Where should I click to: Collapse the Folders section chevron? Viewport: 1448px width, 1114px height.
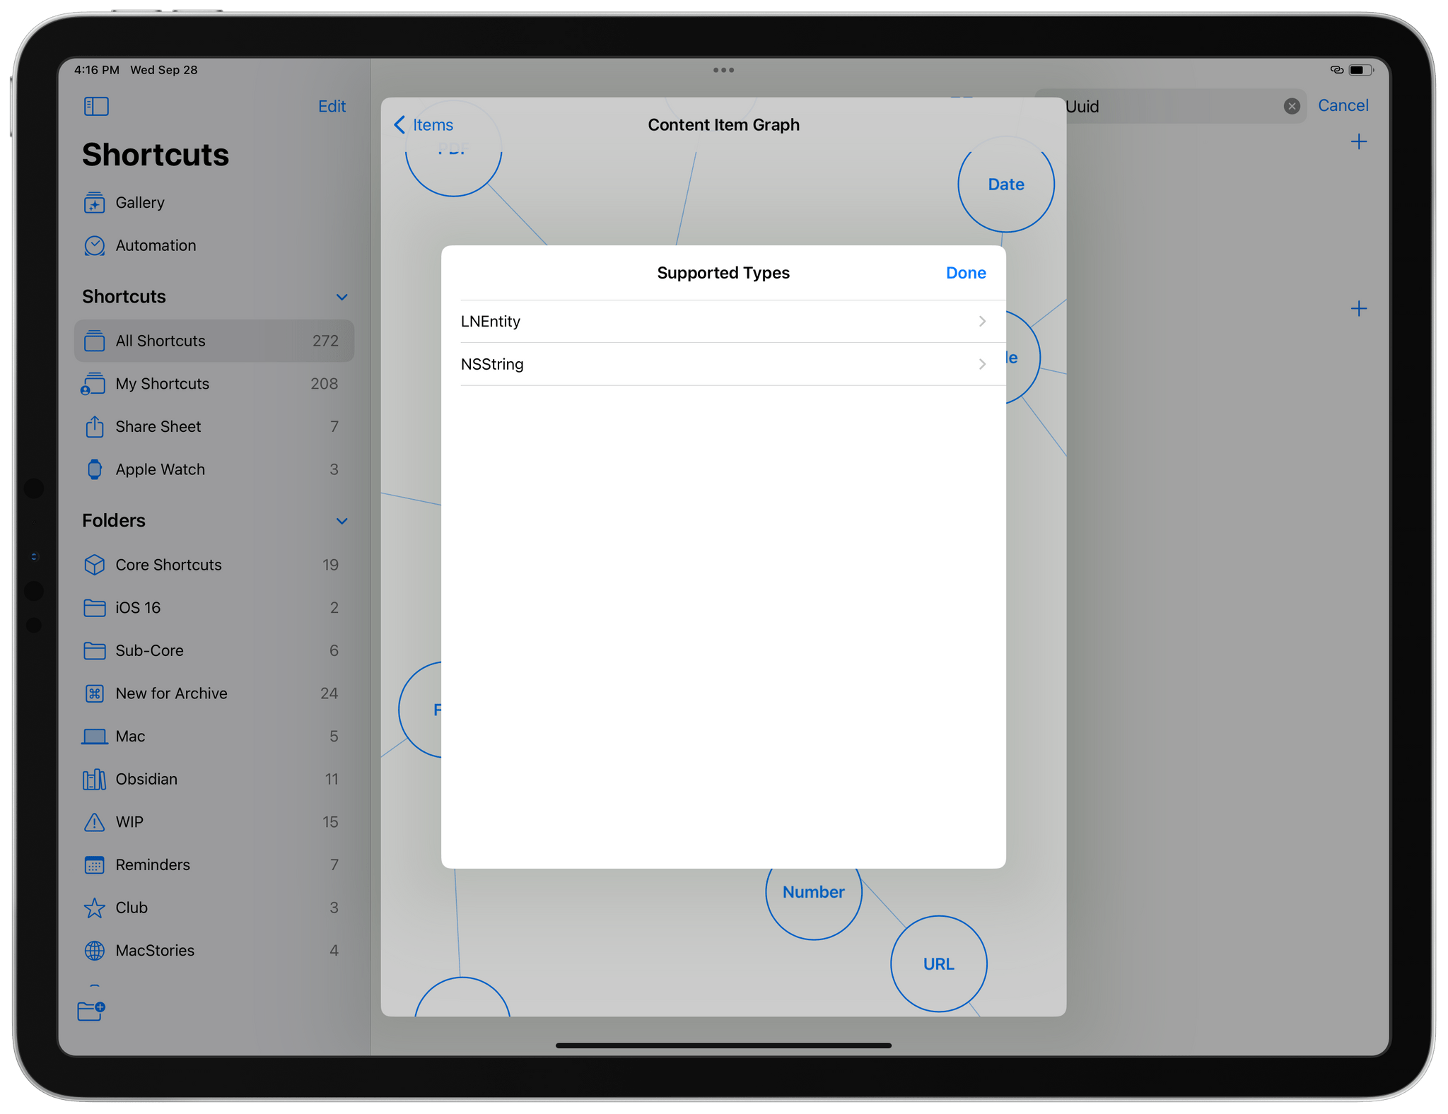pos(341,521)
